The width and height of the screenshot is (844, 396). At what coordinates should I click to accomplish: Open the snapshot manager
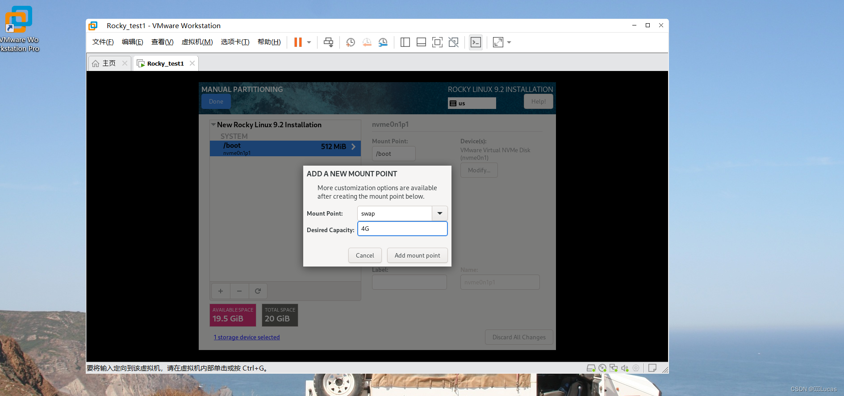pos(383,42)
